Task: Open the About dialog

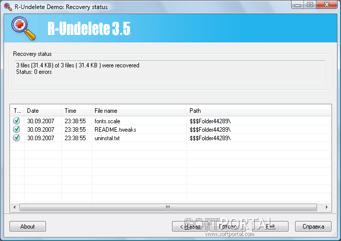Action: pyautogui.click(x=27, y=226)
